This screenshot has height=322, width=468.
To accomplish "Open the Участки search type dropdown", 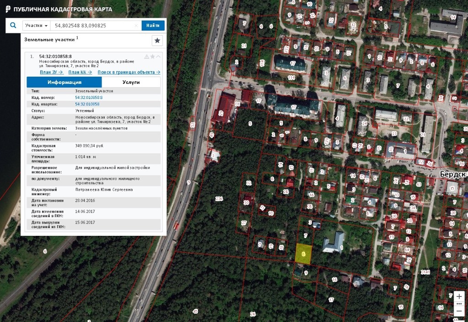I will [x=37, y=26].
